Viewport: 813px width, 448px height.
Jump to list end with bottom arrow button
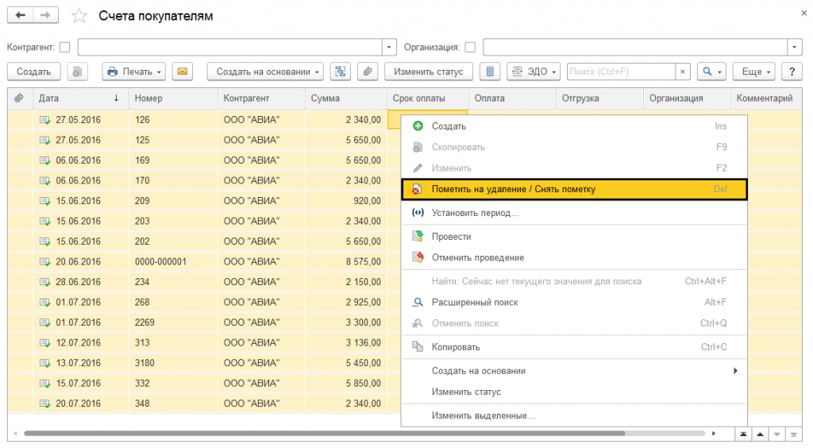click(794, 434)
